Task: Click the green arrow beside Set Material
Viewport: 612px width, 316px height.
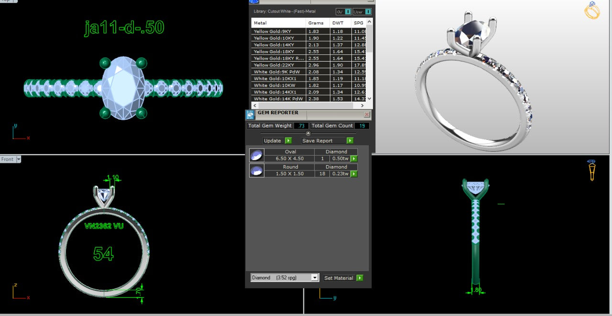Action: pos(360,278)
